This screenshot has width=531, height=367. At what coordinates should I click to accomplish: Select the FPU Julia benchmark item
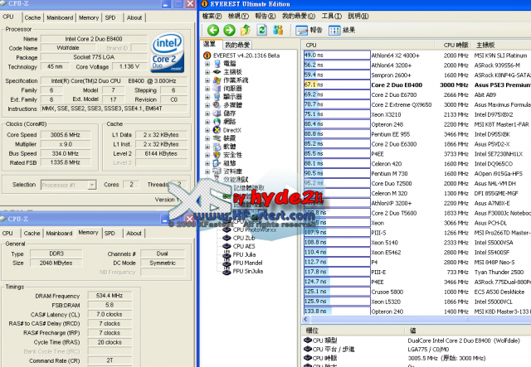[x=240, y=254]
